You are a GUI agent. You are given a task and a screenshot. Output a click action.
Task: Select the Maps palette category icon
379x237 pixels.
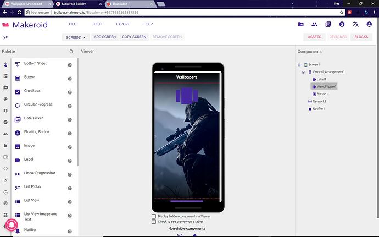click(5, 111)
